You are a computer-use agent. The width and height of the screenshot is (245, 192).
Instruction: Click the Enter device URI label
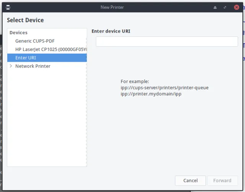[111, 31]
